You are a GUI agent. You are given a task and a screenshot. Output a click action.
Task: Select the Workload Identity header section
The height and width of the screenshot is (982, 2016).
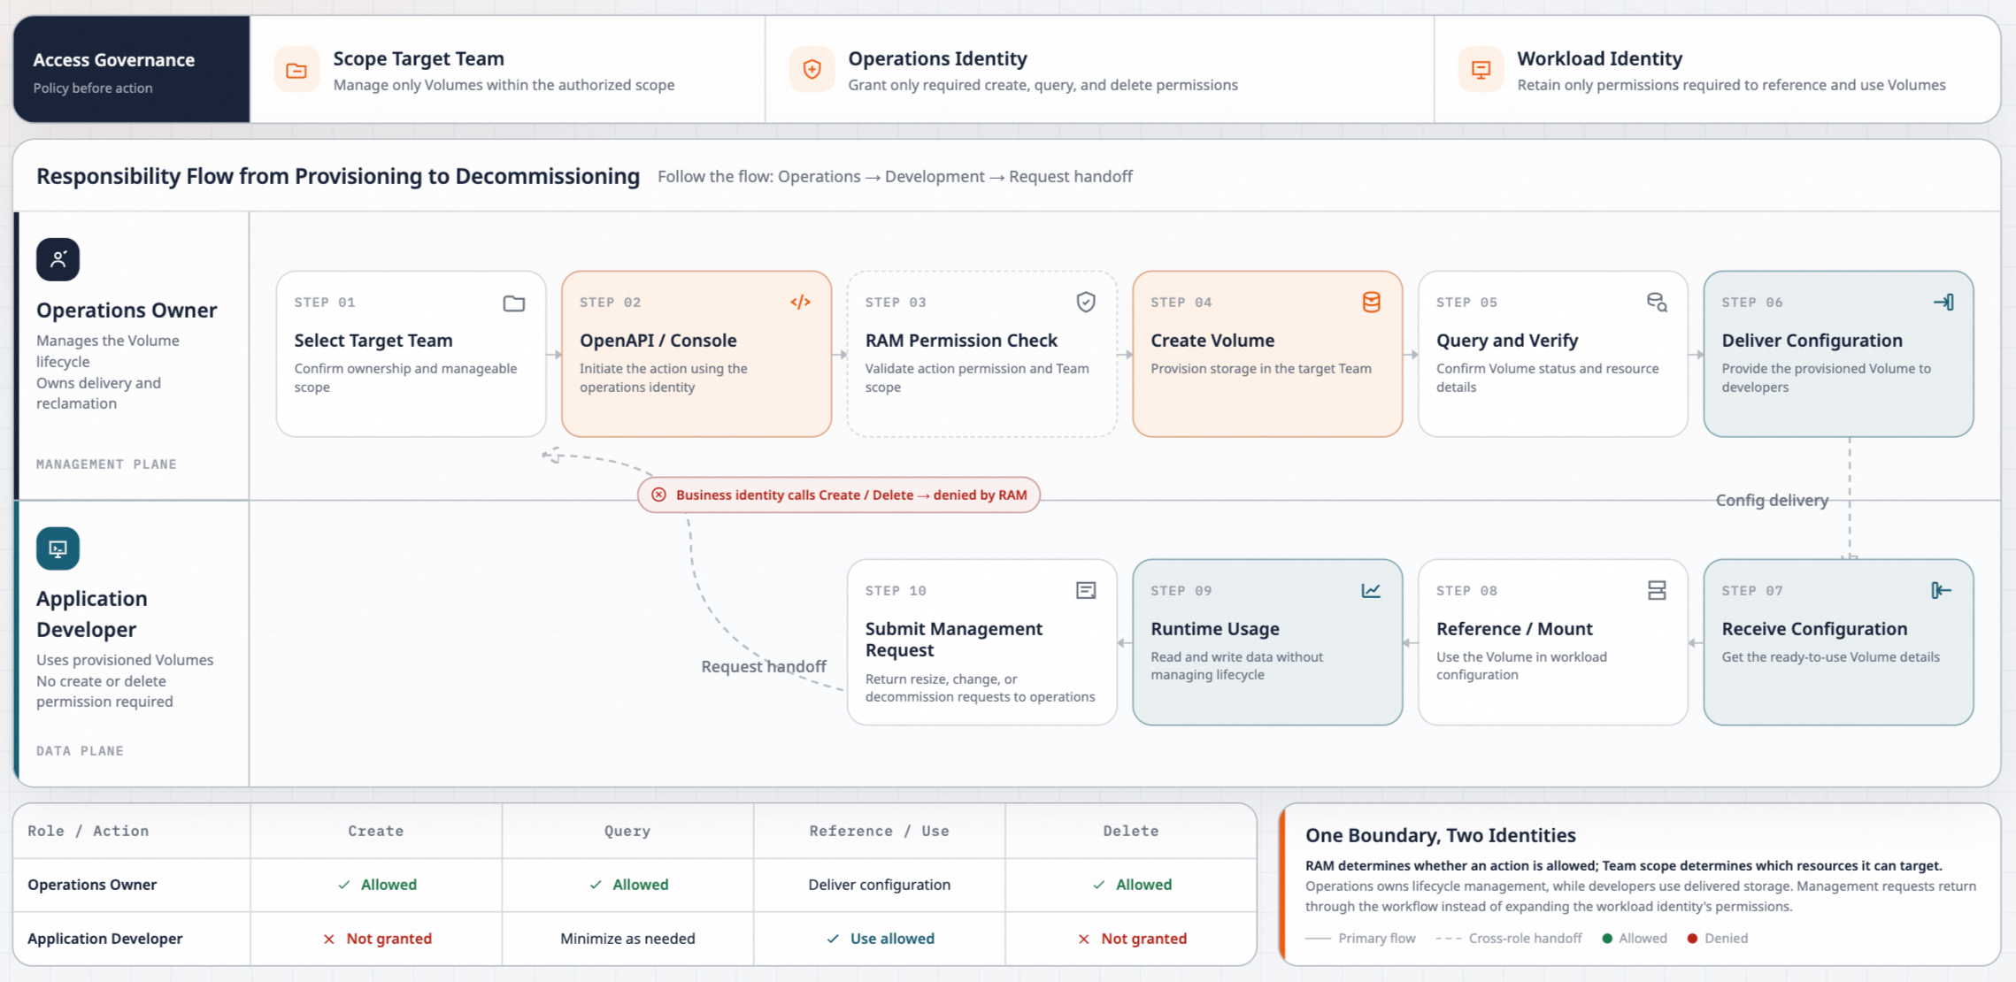[1717, 69]
